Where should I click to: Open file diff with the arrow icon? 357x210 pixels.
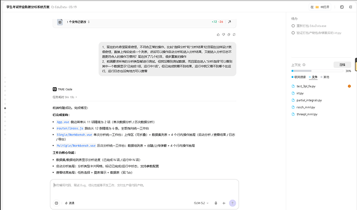(230, 22)
